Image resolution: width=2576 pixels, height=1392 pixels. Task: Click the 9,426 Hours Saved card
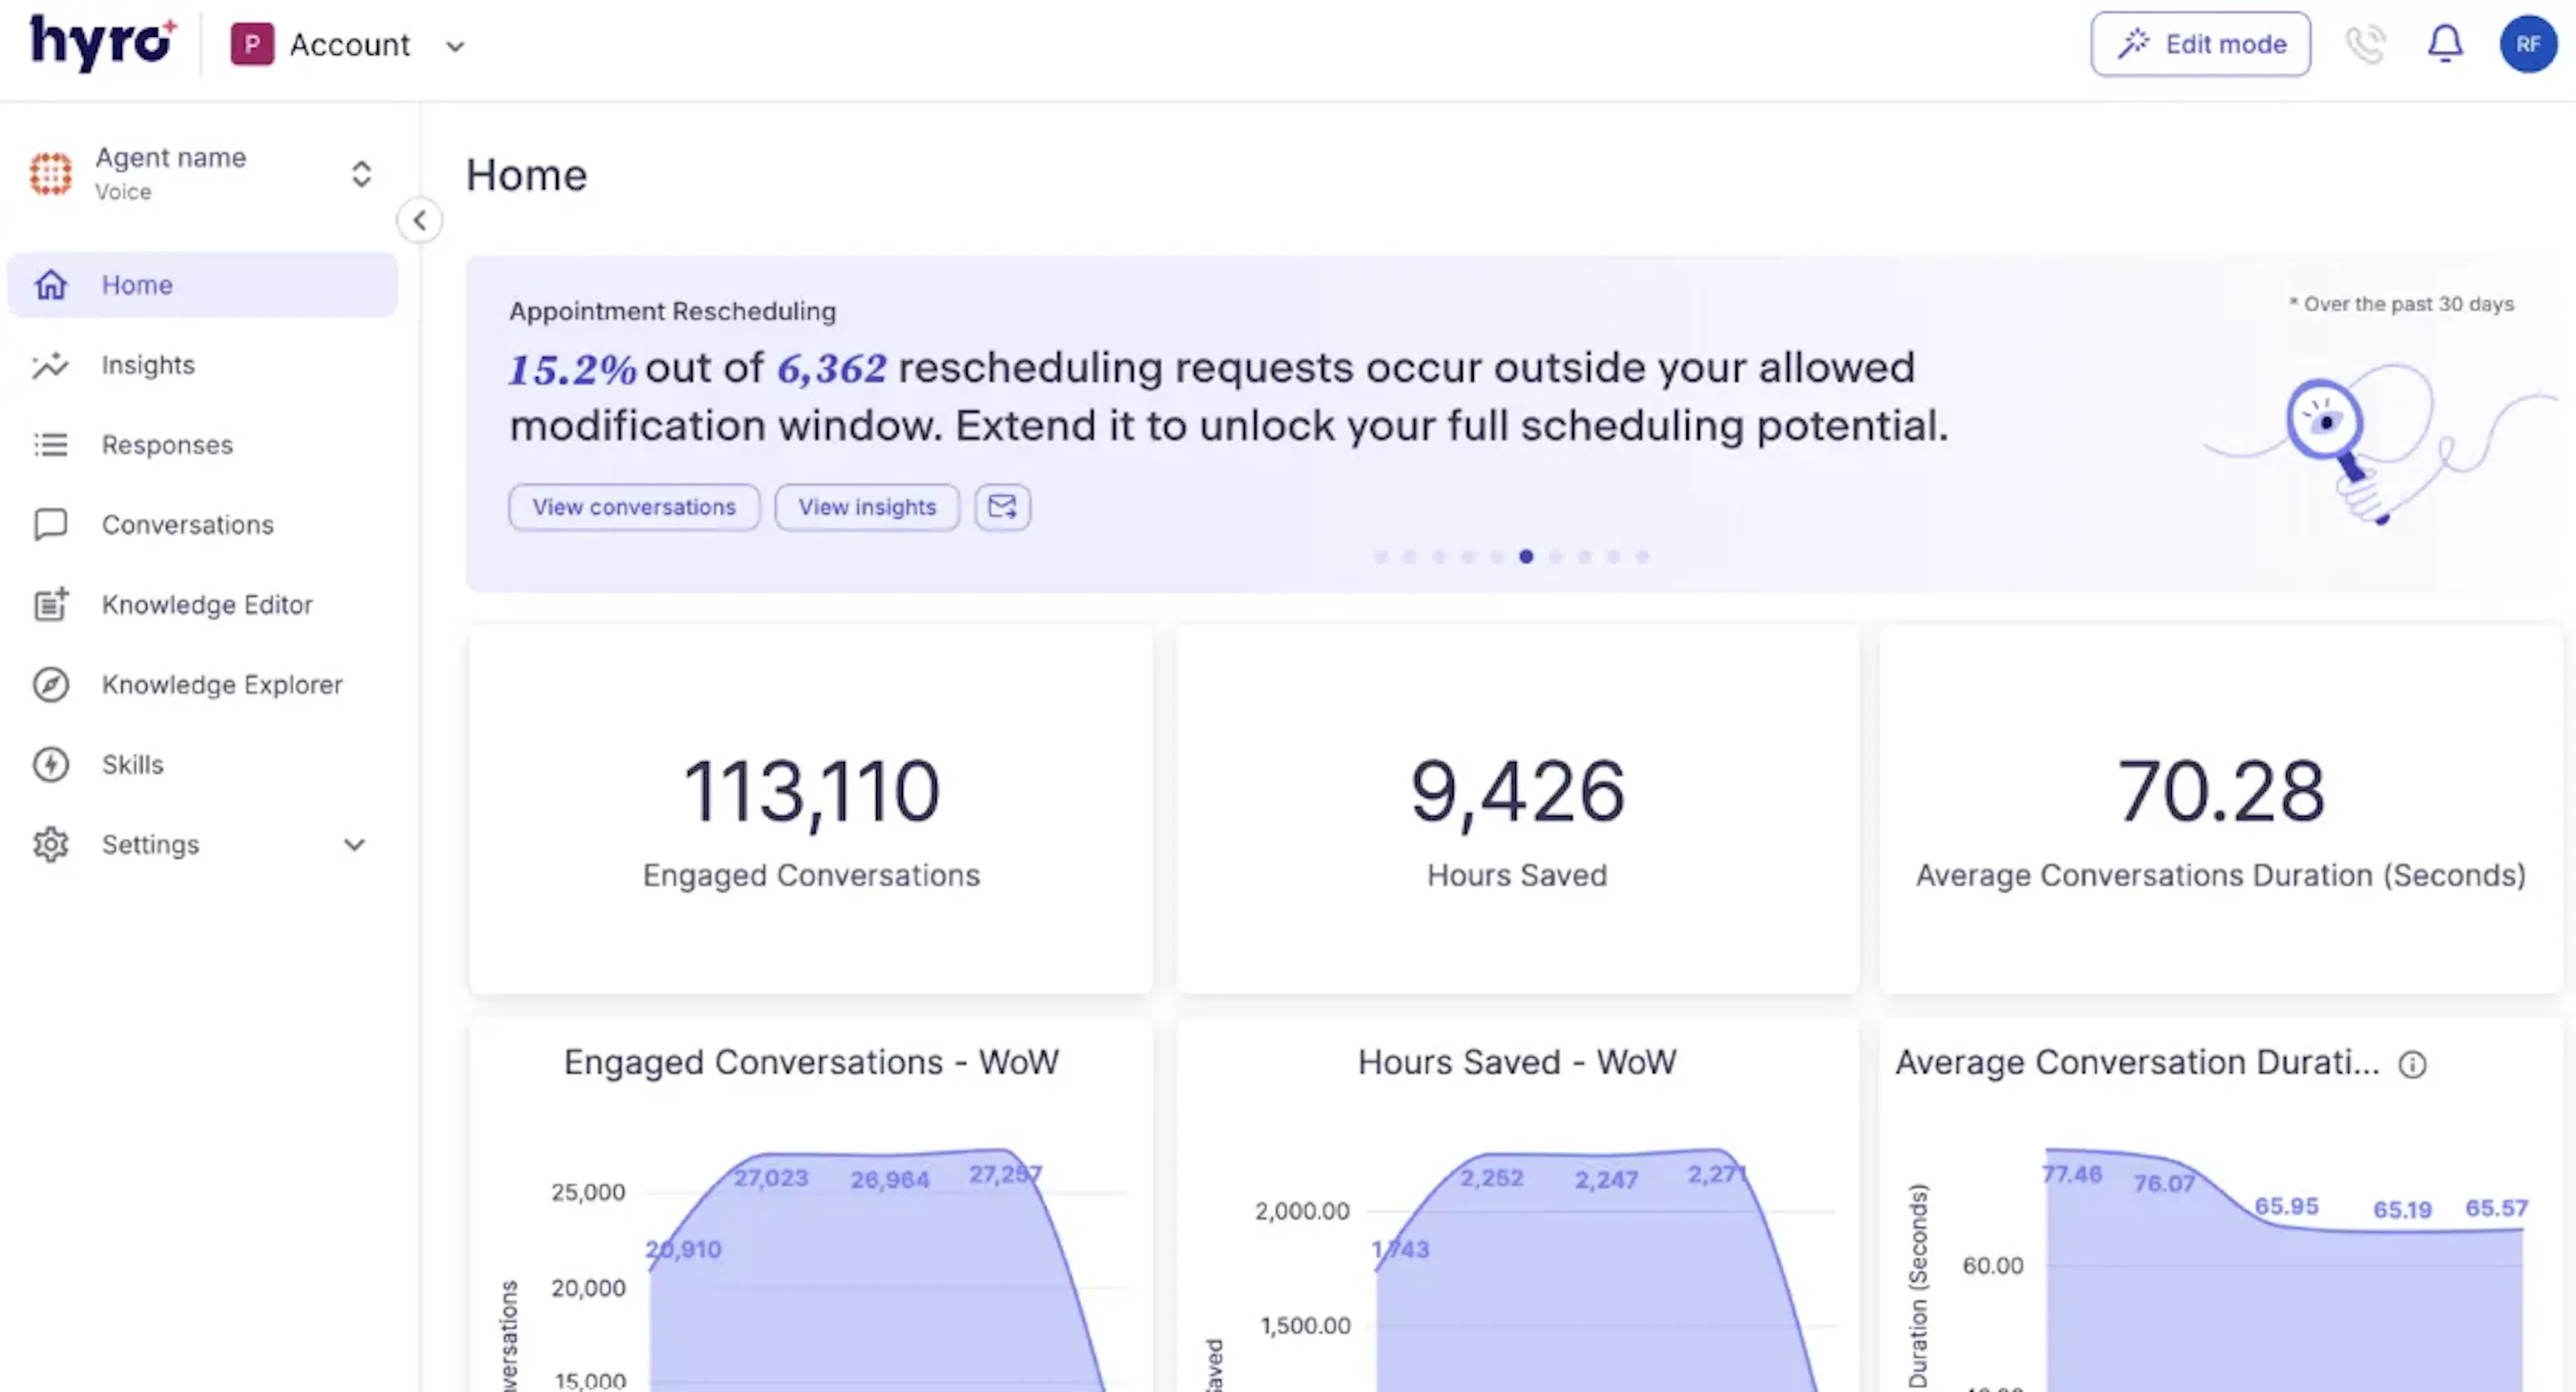tap(1517, 810)
